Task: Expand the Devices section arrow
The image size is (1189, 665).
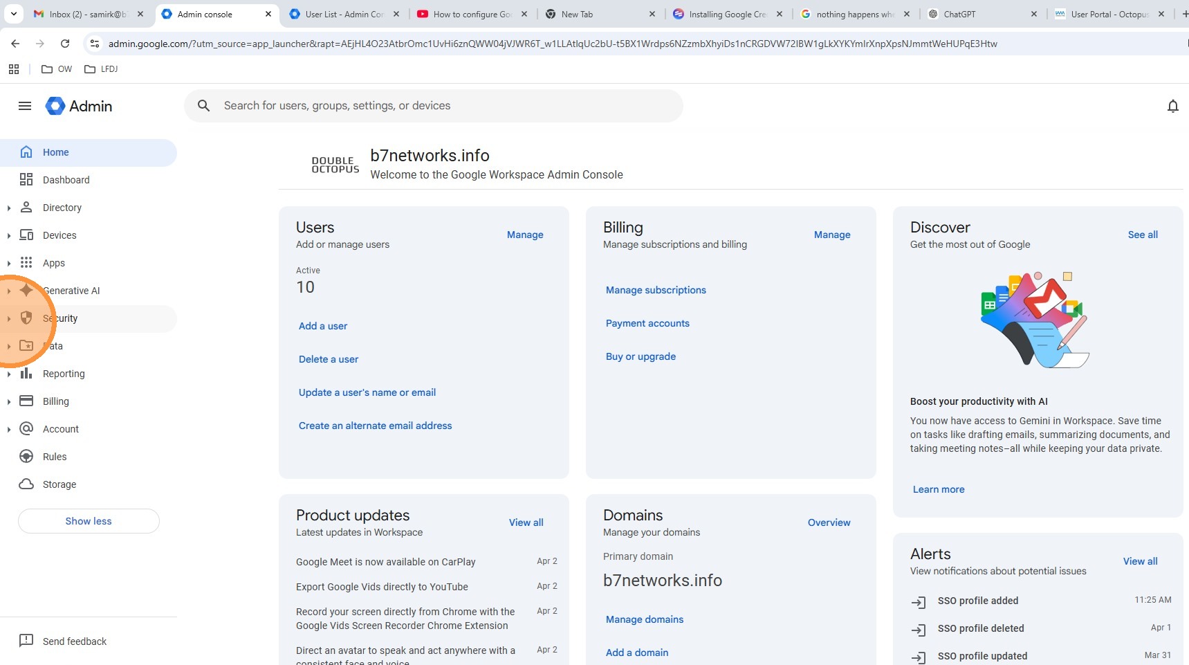Action: click(x=8, y=235)
